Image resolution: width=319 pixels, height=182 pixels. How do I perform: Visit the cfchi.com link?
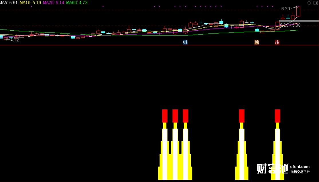tap(300, 167)
